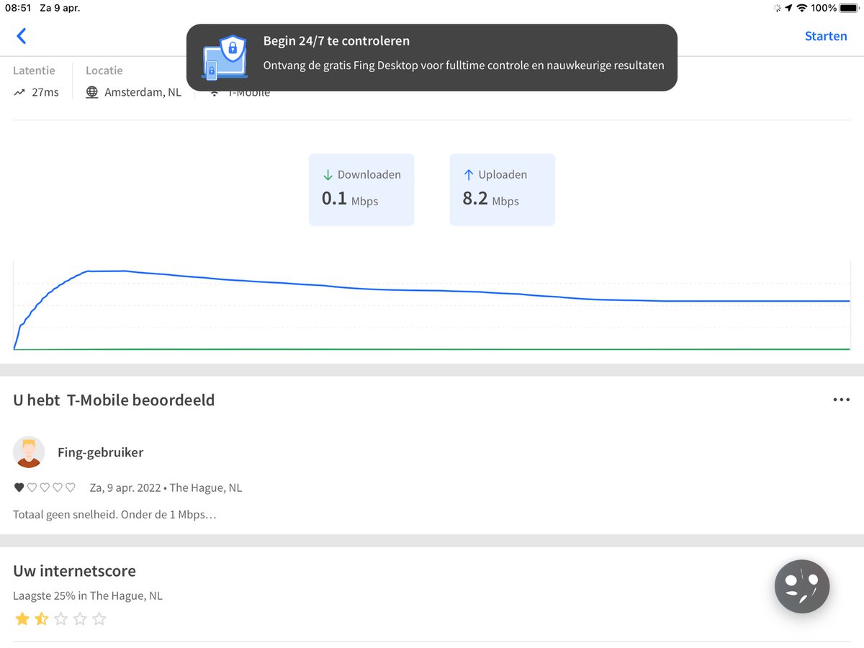
Task: Tap the globe location icon
Action: coord(91,92)
